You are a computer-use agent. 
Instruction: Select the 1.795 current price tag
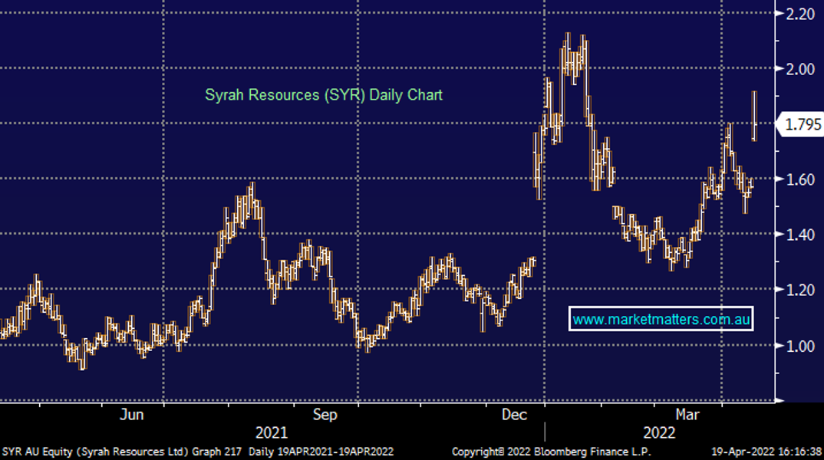pyautogui.click(x=802, y=124)
